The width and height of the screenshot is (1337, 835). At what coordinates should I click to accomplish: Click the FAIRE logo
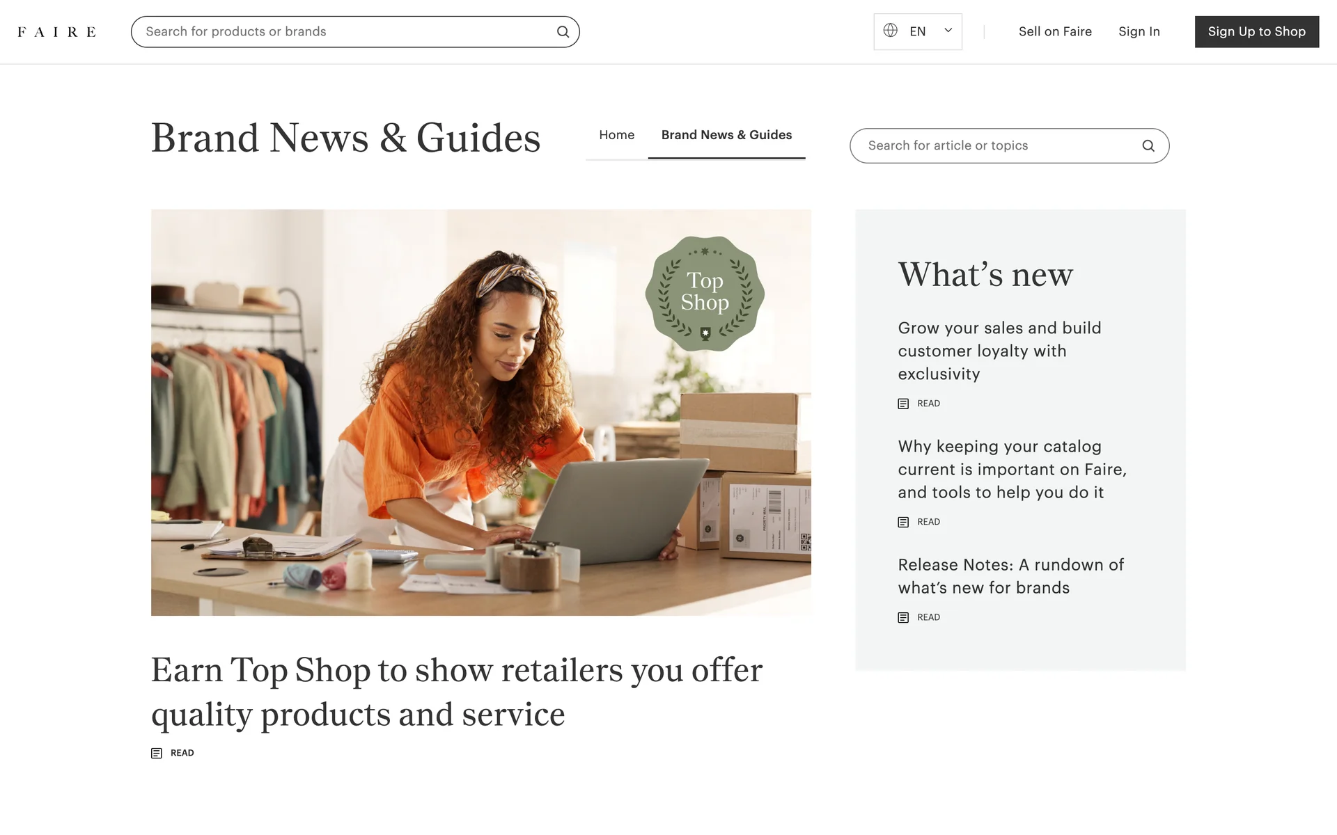(56, 32)
